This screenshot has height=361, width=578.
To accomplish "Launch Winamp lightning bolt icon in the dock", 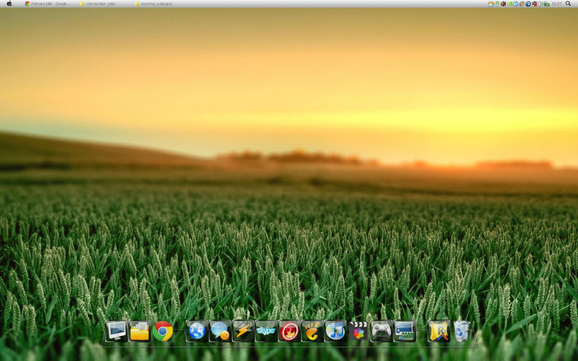I will (x=243, y=331).
